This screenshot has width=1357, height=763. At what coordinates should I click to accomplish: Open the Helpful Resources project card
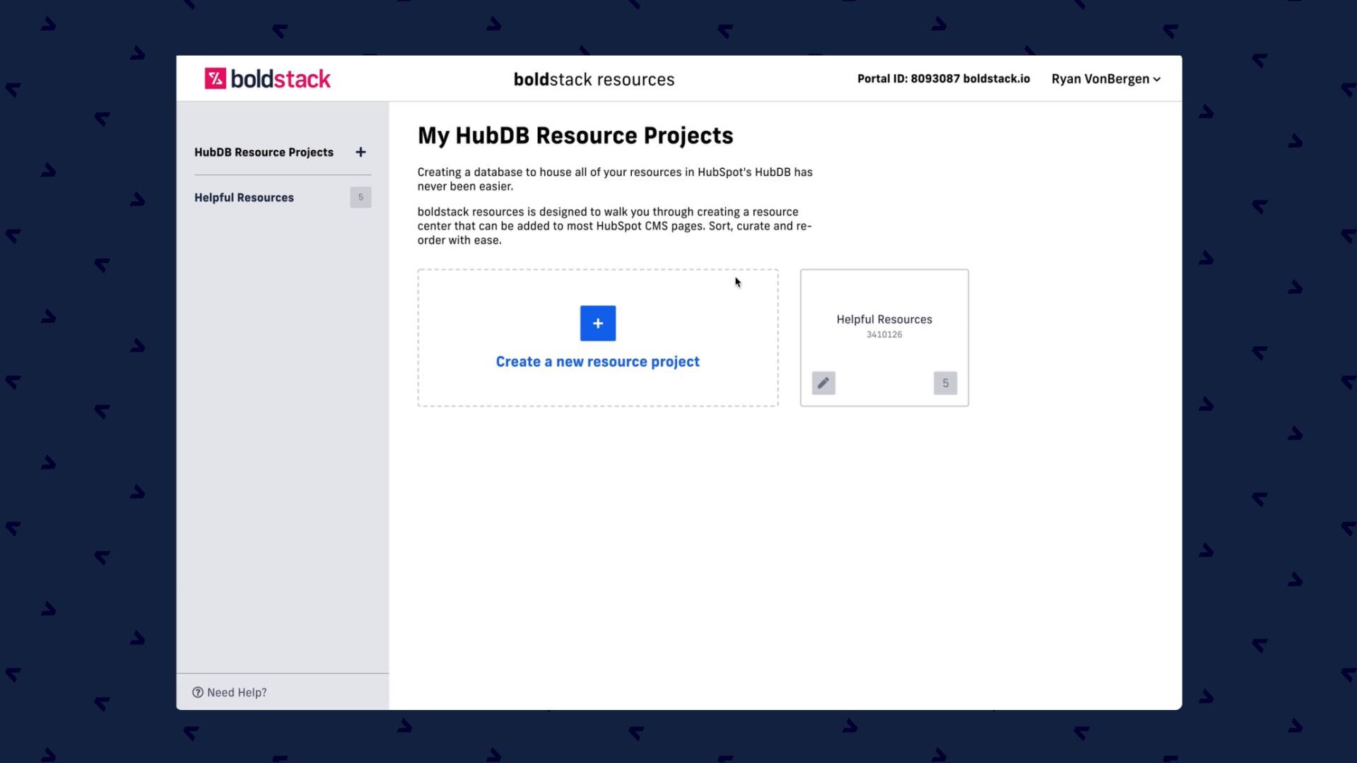(884, 337)
